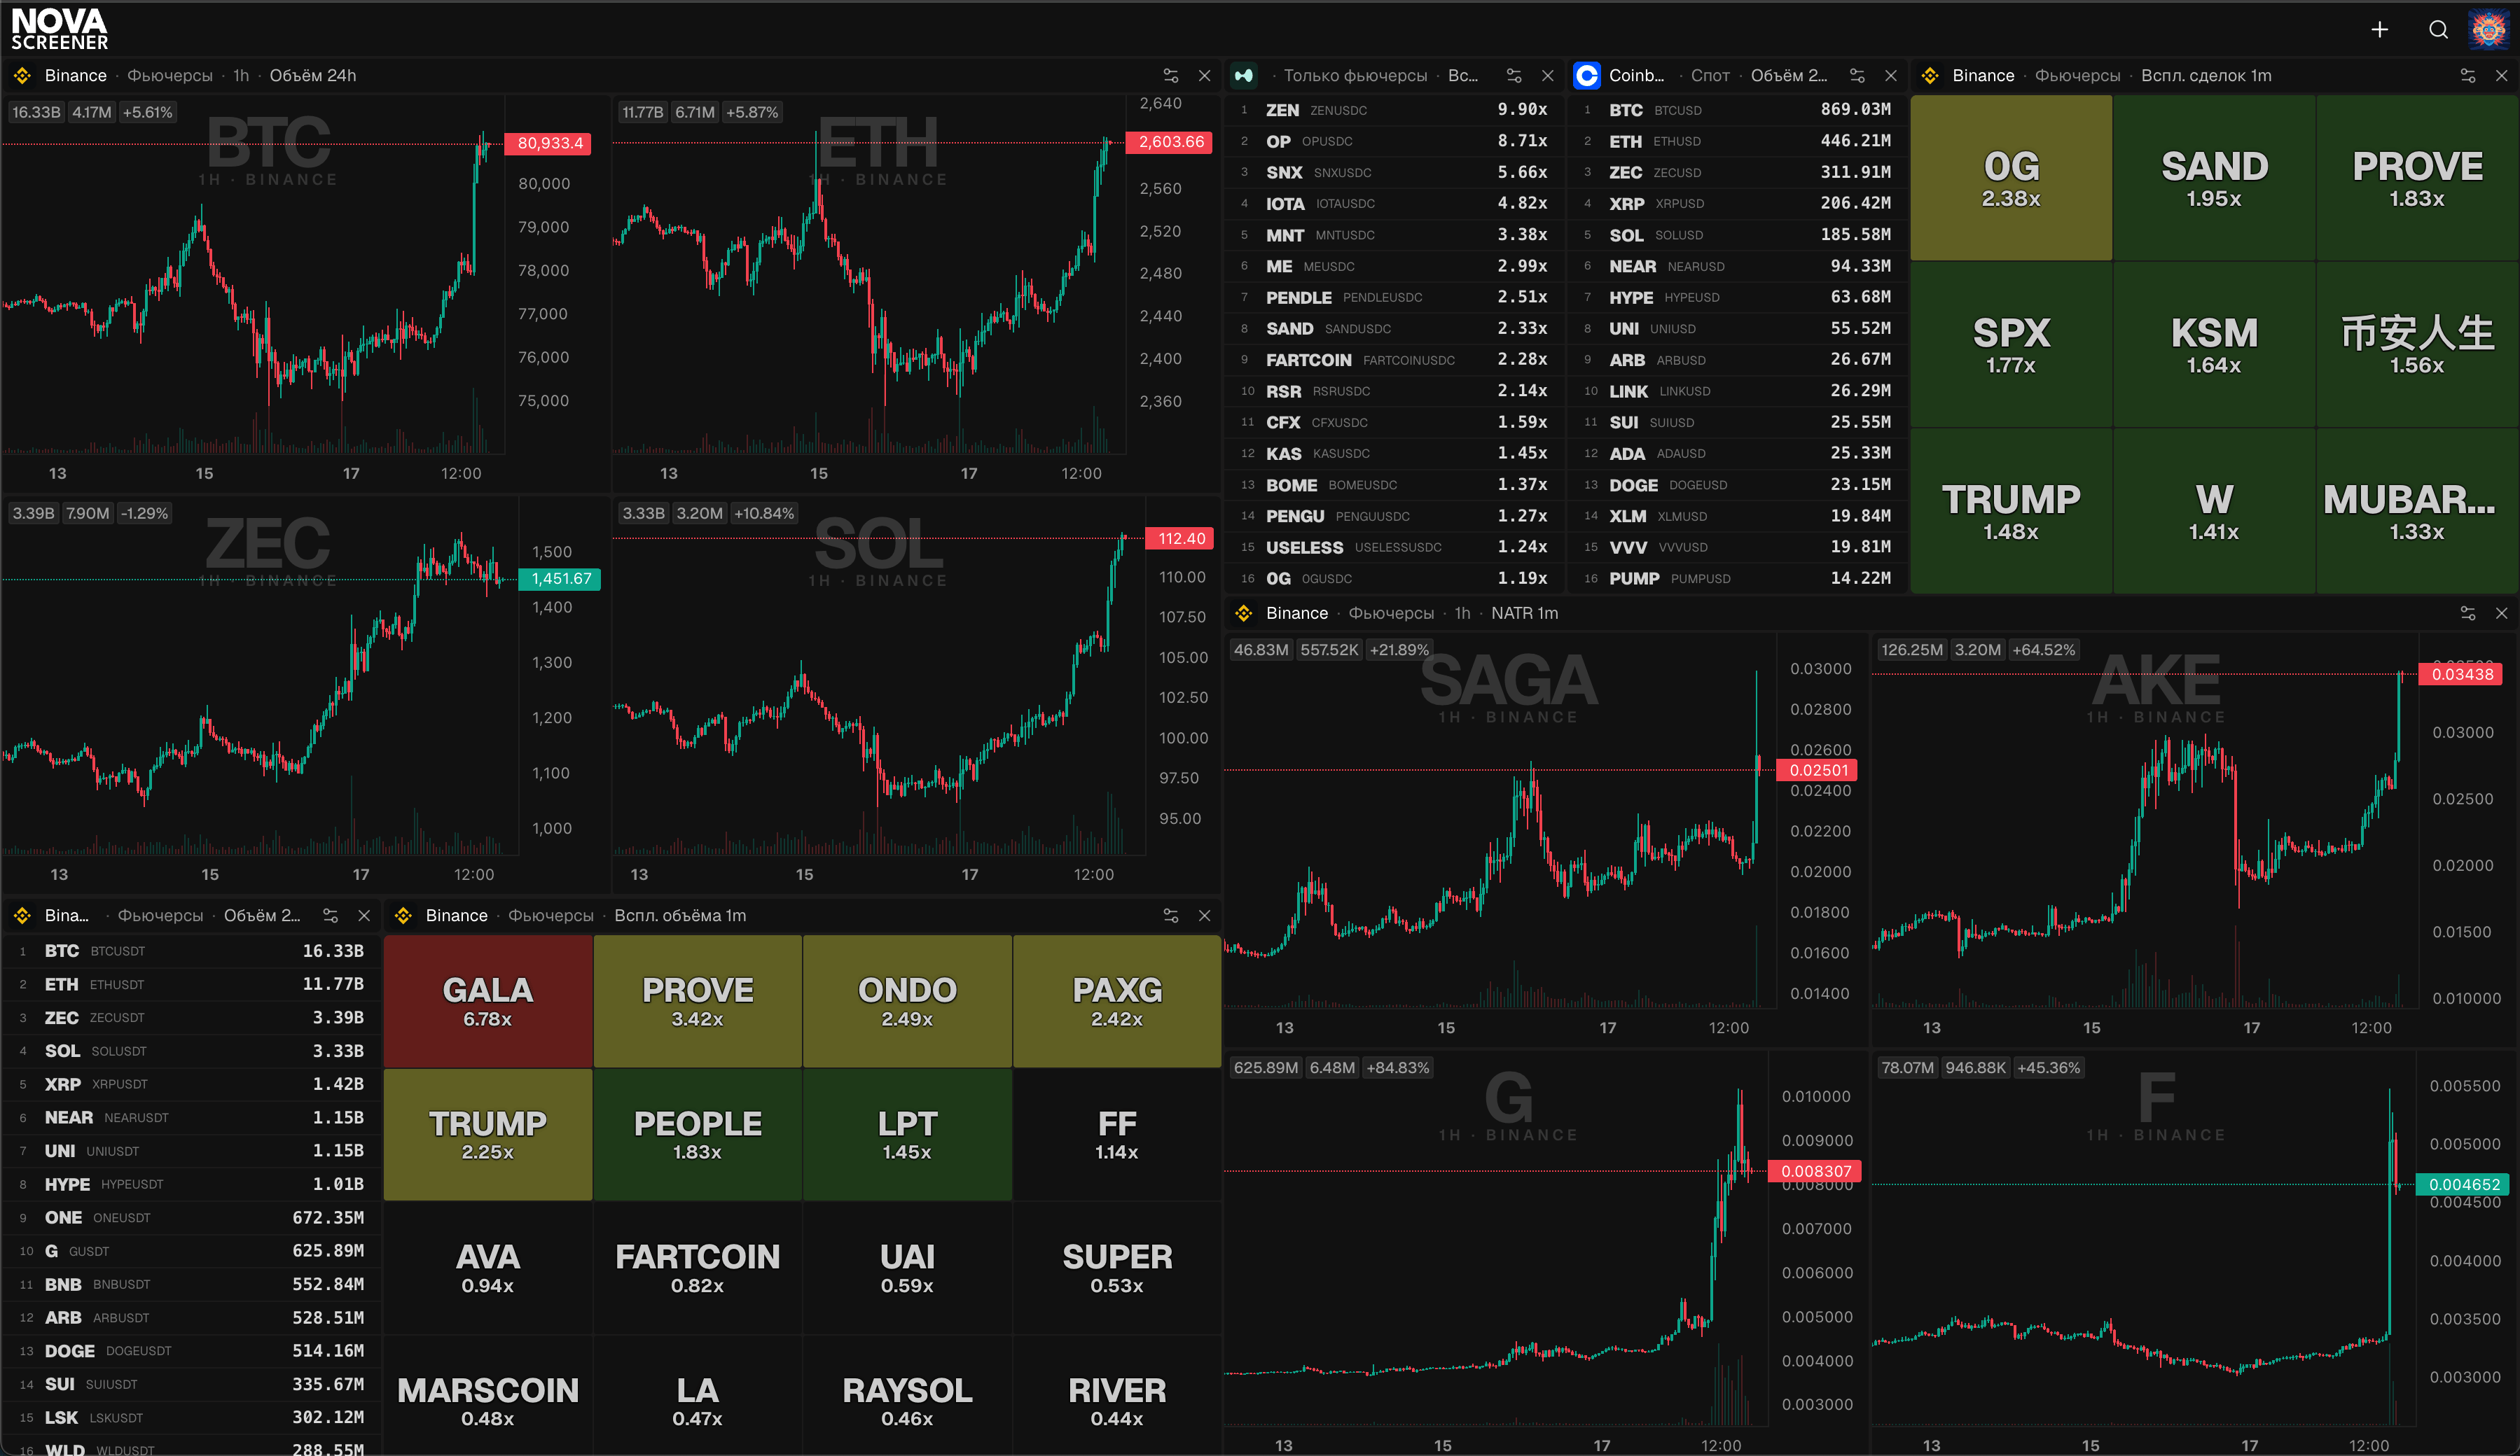Change the NATR 1m sorting option

(x=1524, y=614)
